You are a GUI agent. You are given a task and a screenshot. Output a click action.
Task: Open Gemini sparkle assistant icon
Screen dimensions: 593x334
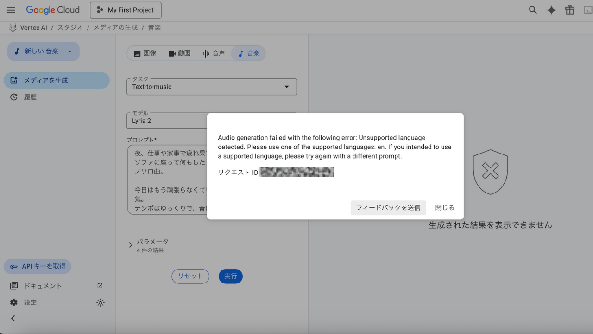[551, 10]
